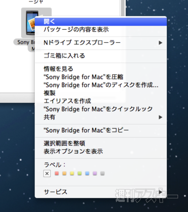
Task: Choose "Sony Bridge for Mac"のディスクを作成
Action: (101, 85)
